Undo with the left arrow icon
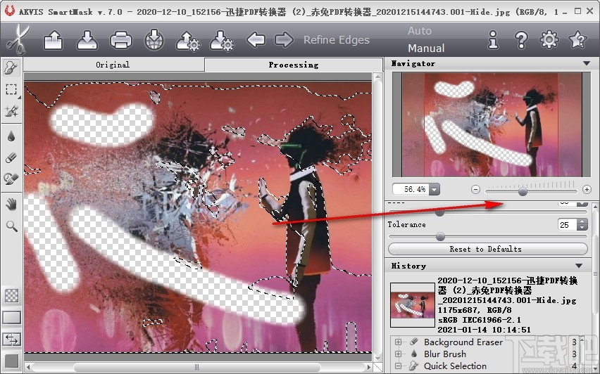 click(256, 40)
